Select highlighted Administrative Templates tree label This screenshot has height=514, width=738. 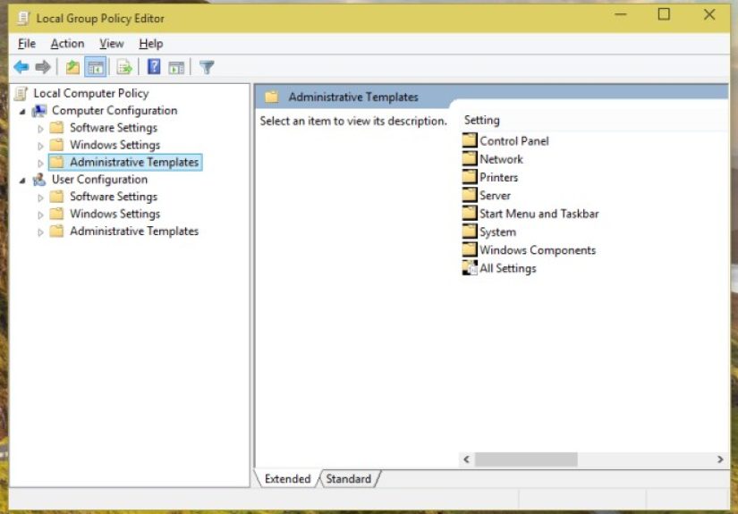point(134,162)
